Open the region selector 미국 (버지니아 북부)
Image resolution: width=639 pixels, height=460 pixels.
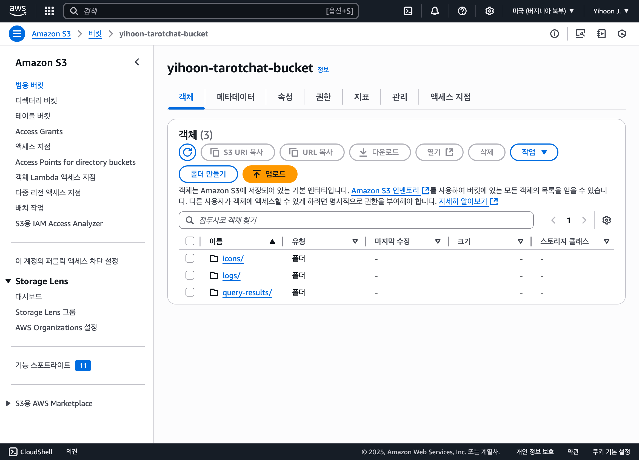click(543, 11)
